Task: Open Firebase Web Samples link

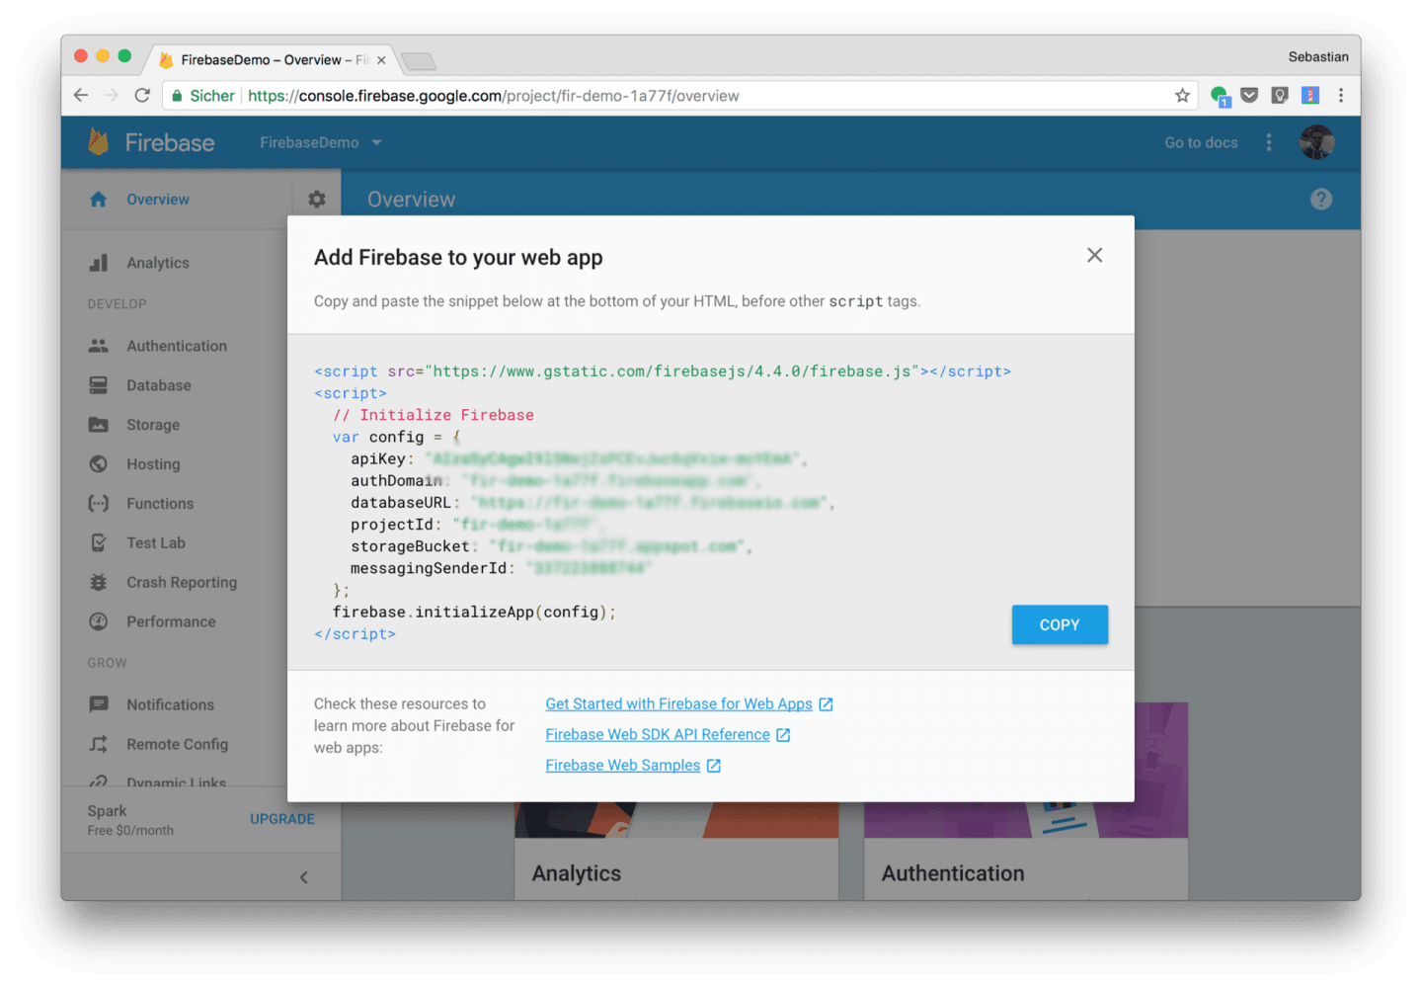Action: pos(622,765)
